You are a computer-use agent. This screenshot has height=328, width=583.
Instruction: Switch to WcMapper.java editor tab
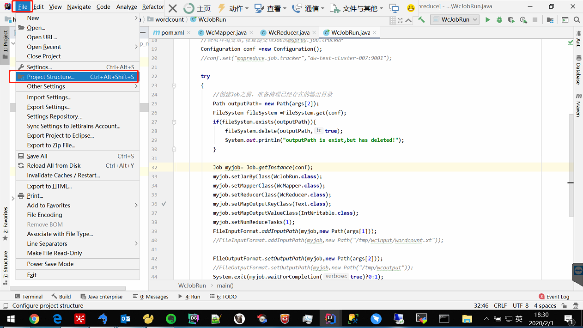226,32
